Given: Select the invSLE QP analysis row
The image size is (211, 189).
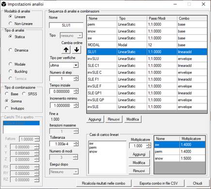Looking at the screenshot, I should pos(147,100).
